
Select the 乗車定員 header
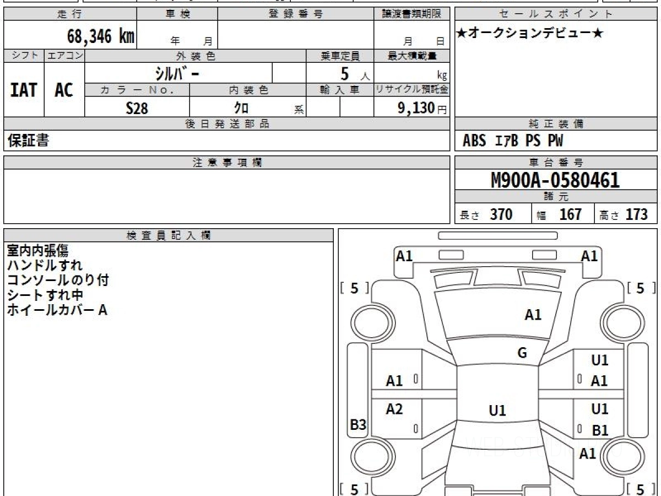(340, 56)
